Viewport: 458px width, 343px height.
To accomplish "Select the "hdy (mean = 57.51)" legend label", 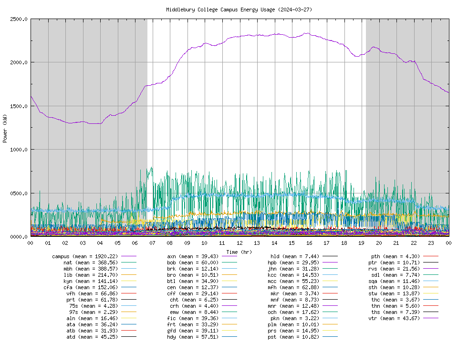I will point(193,337).
